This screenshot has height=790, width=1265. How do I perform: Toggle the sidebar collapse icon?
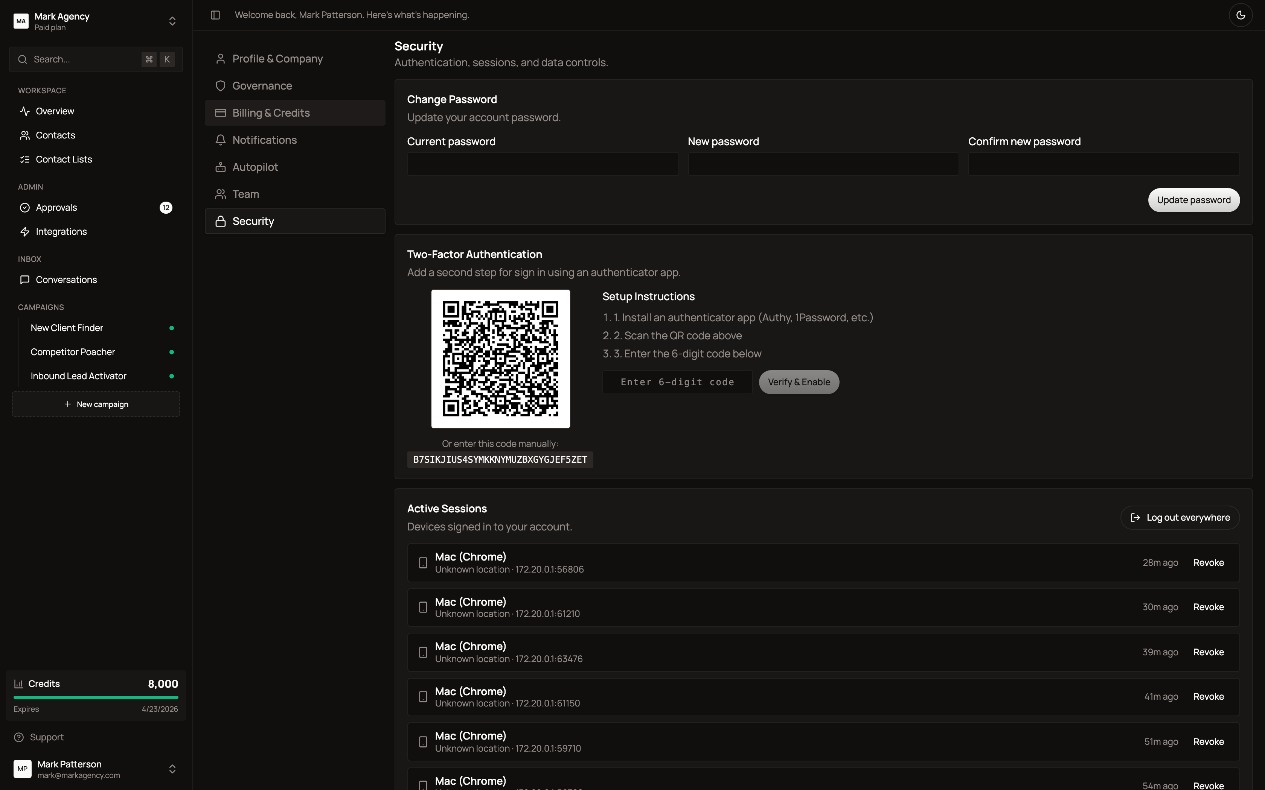click(215, 15)
